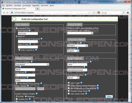132x103 pixels.
Task: Toggle the Auto Launch UI checkbox
Action: click(19, 50)
